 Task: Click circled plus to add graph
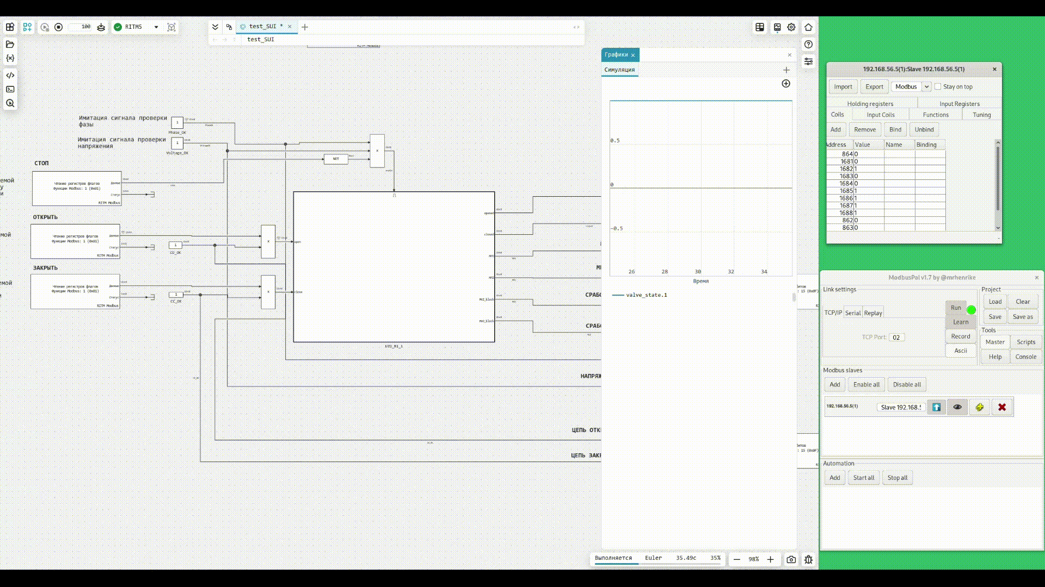786,83
